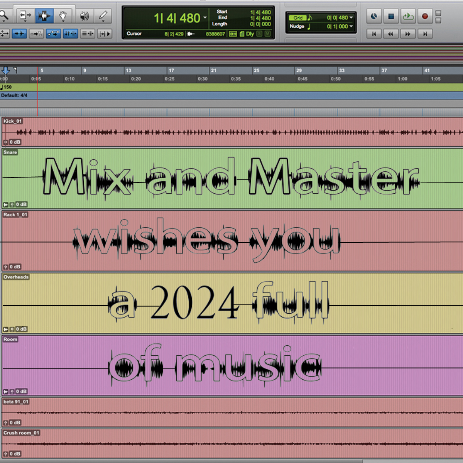Viewport: 463px width, 463px height.
Task: Click the M mute status indicator
Action: click(x=267, y=34)
